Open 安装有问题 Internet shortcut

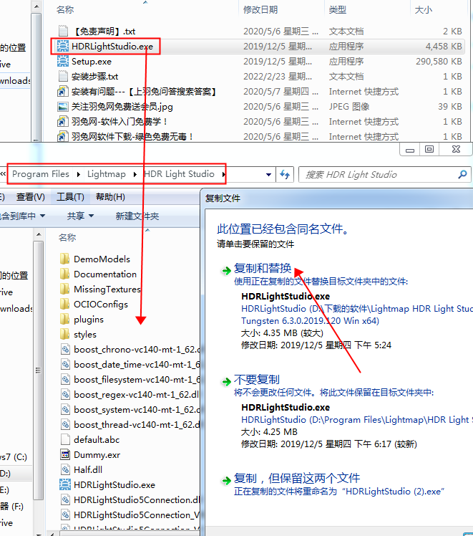coord(143,91)
